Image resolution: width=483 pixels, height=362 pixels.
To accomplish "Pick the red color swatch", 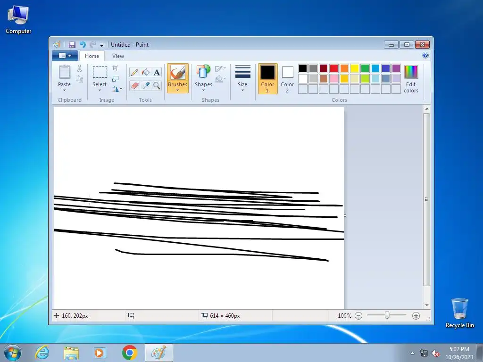I will 334,68.
